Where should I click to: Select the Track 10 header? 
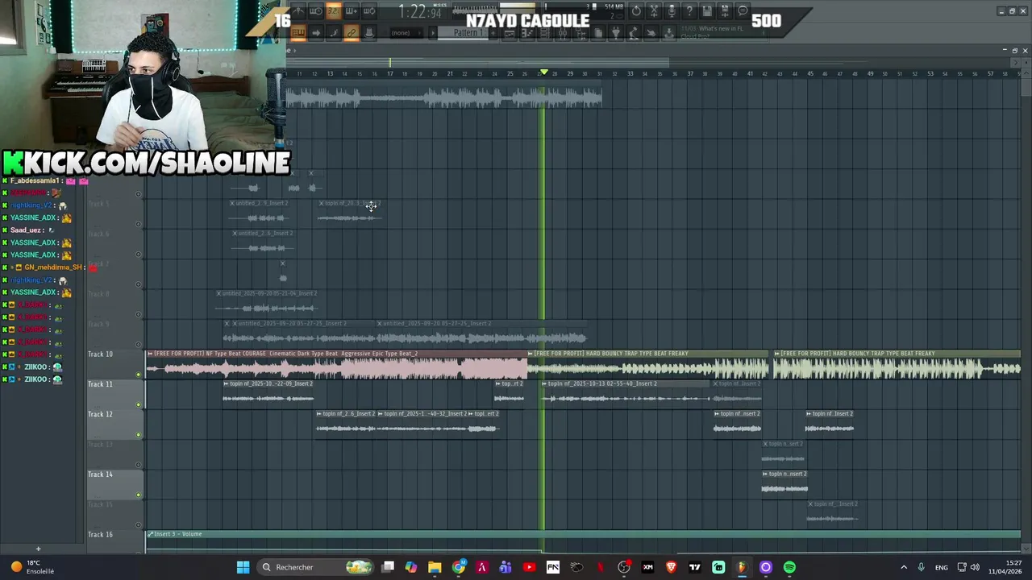click(114, 364)
